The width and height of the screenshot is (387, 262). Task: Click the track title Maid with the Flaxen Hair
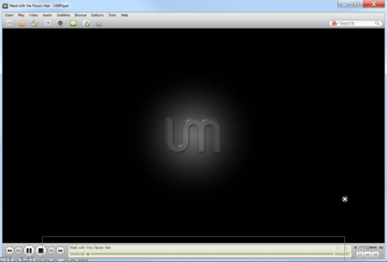coord(90,247)
